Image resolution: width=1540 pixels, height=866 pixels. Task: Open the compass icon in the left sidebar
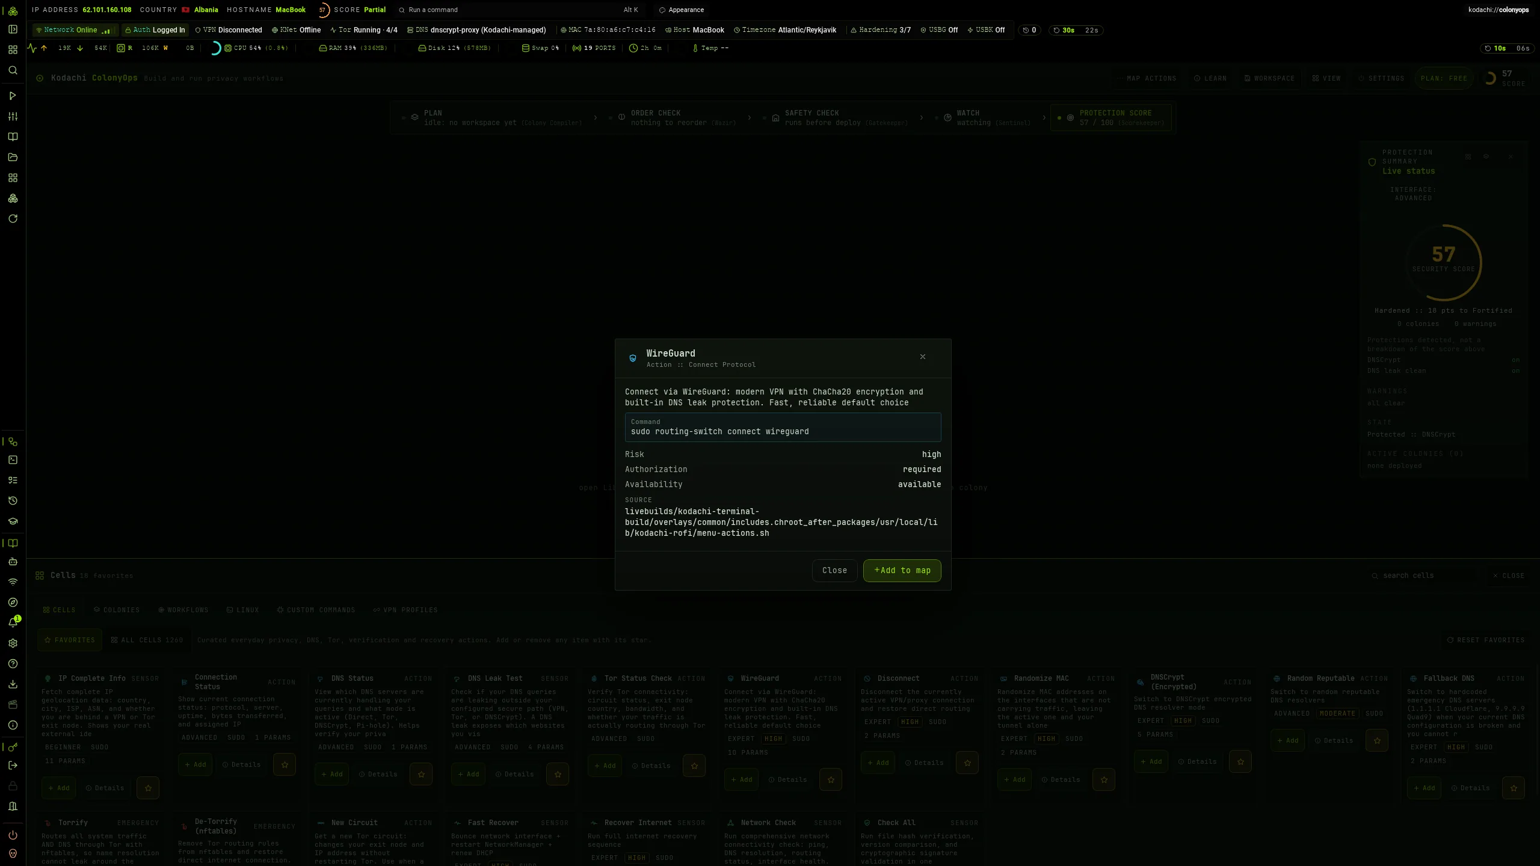[13, 603]
